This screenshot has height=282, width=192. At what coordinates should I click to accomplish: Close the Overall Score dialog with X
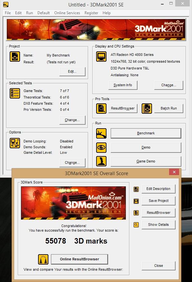[x=174, y=172]
